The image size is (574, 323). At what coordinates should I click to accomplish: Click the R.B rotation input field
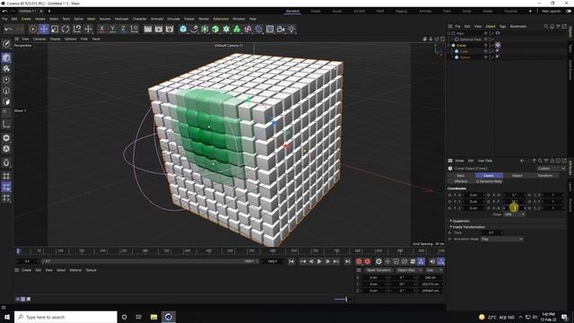514,208
